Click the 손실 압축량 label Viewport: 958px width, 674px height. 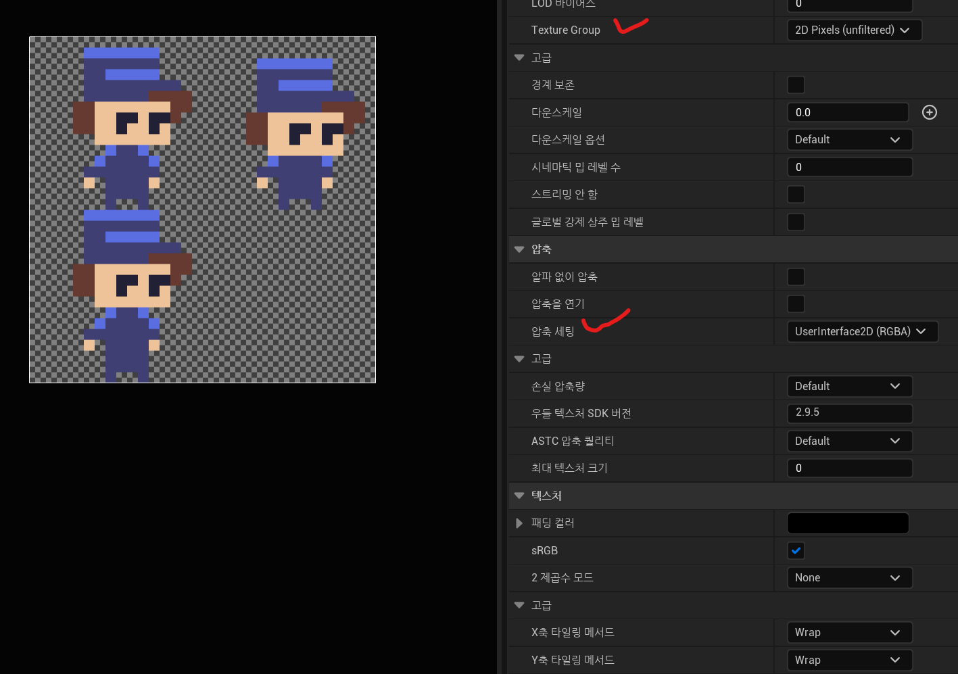(558, 386)
